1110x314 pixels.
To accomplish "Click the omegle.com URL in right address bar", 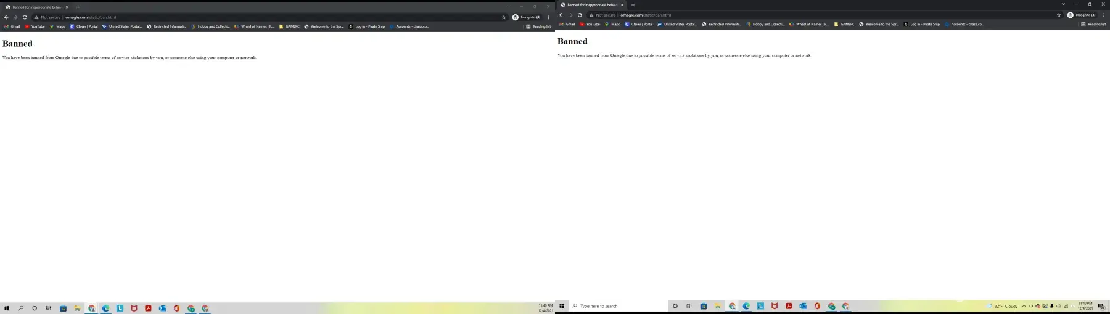I will [646, 15].
